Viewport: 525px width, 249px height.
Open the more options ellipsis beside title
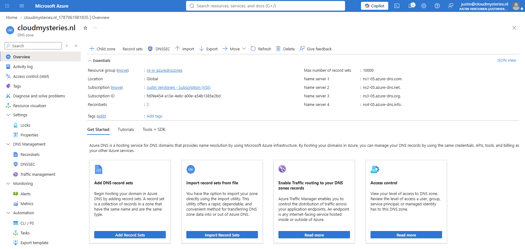pyautogui.click(x=95, y=28)
